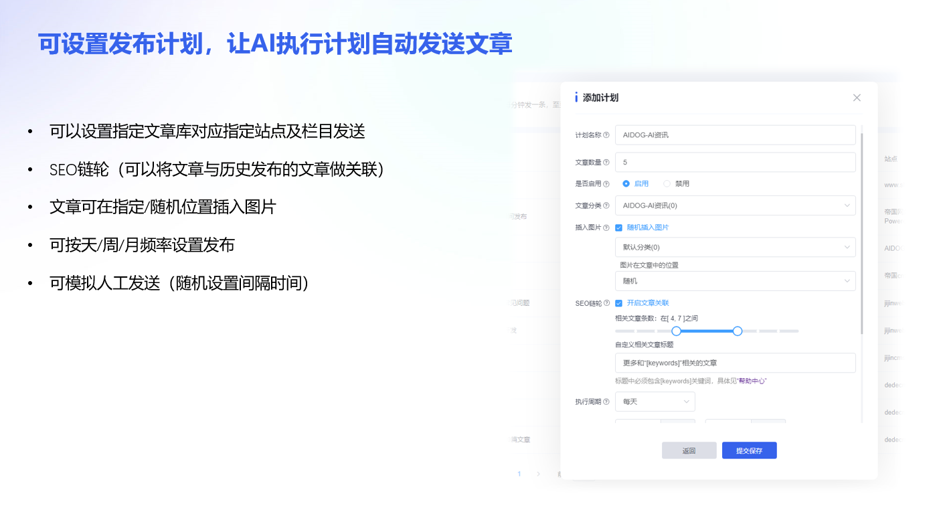Click the 计划名称 input field

tap(735, 135)
